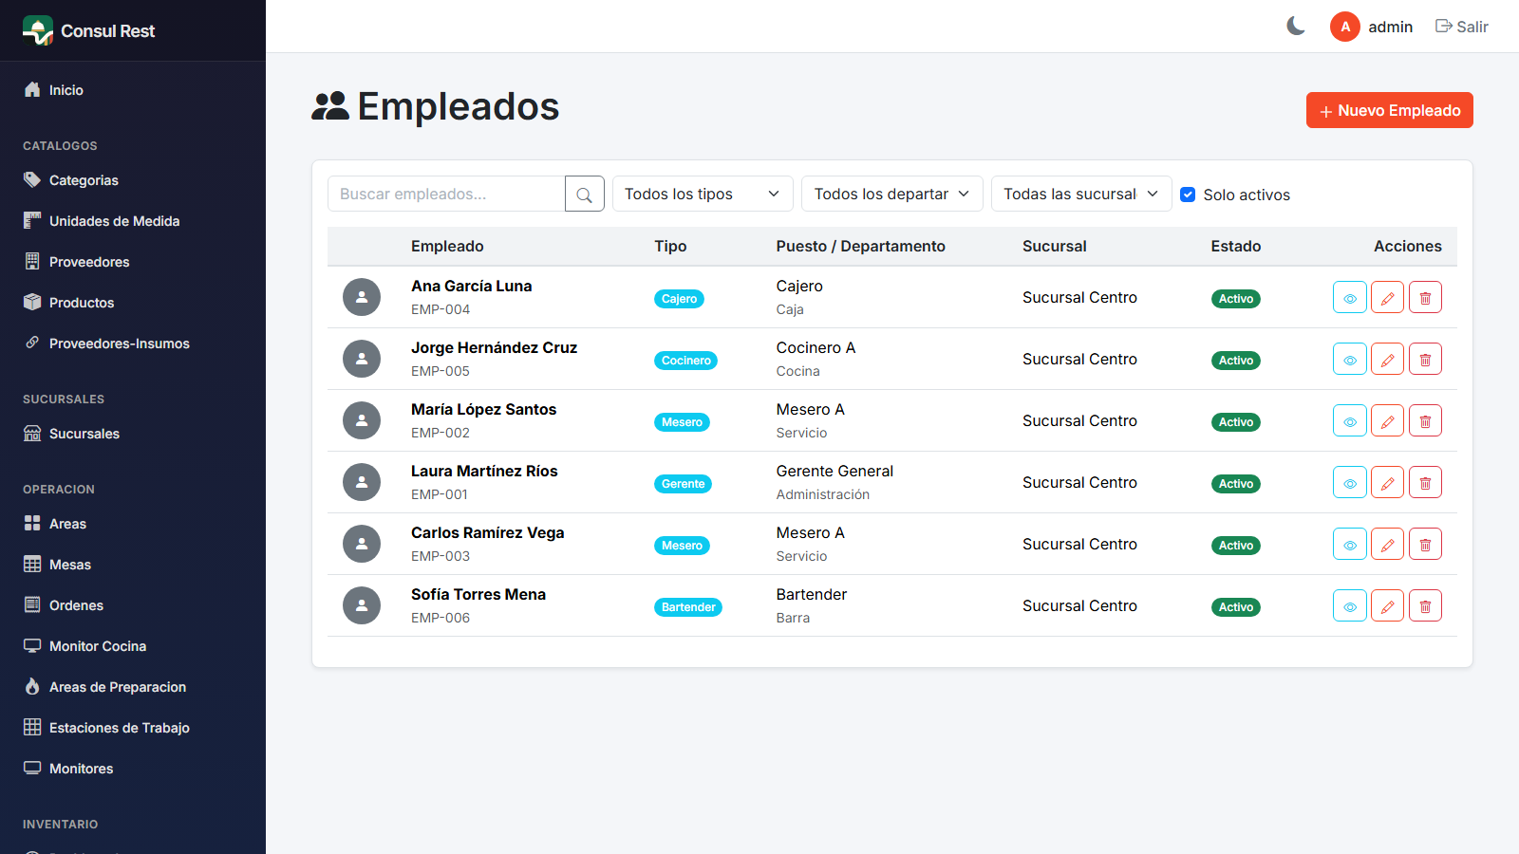Click employee code EMP-001

coord(440,494)
